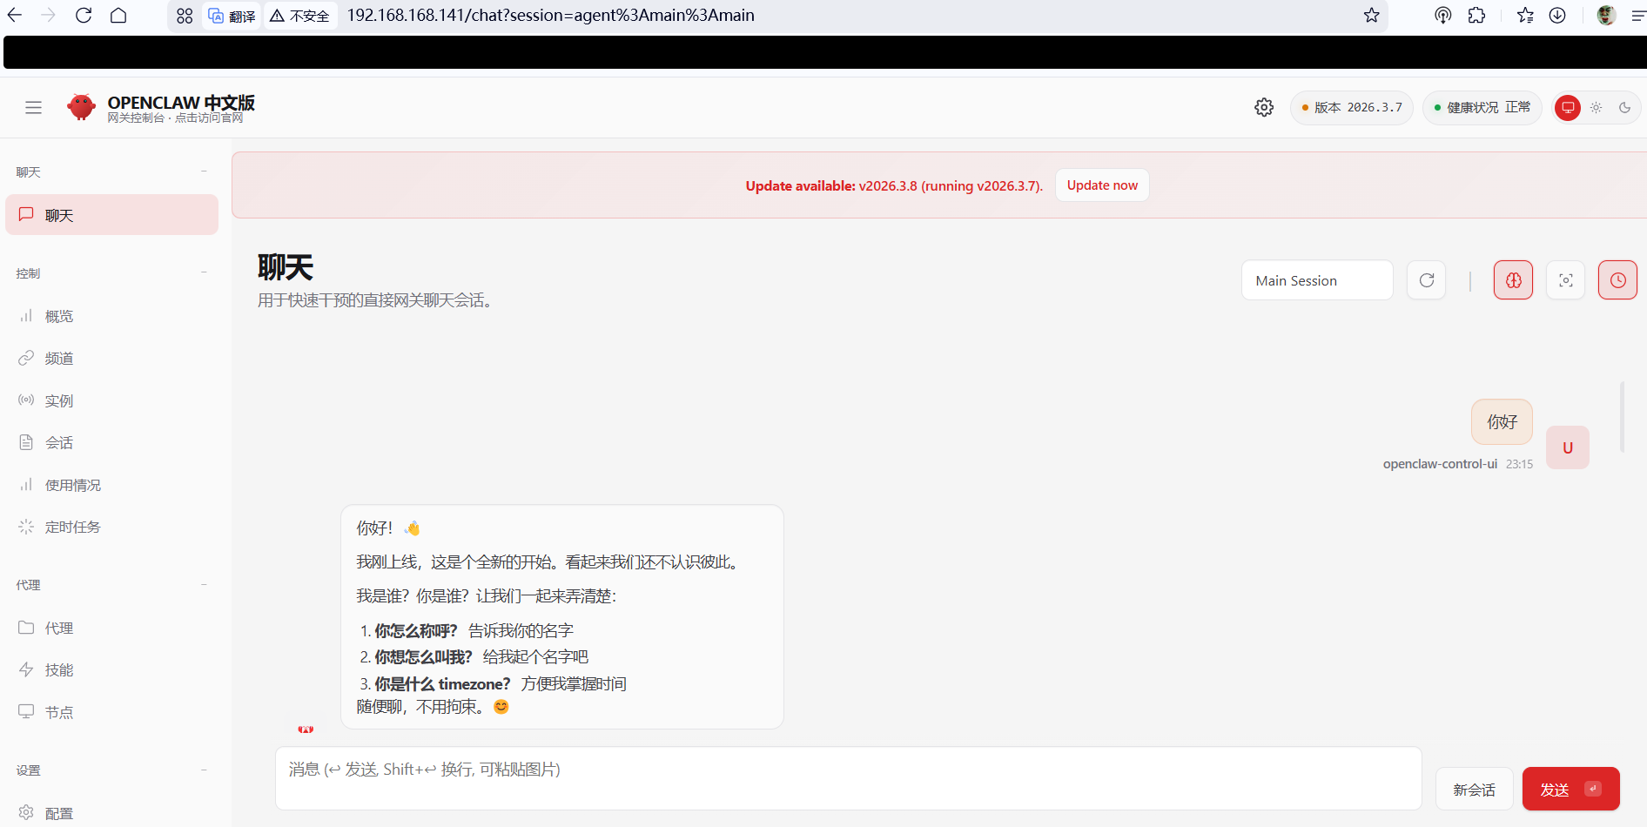Viewport: 1647px width, 827px height.
Task: Toggle the brain thinking display button
Action: [x=1514, y=280]
